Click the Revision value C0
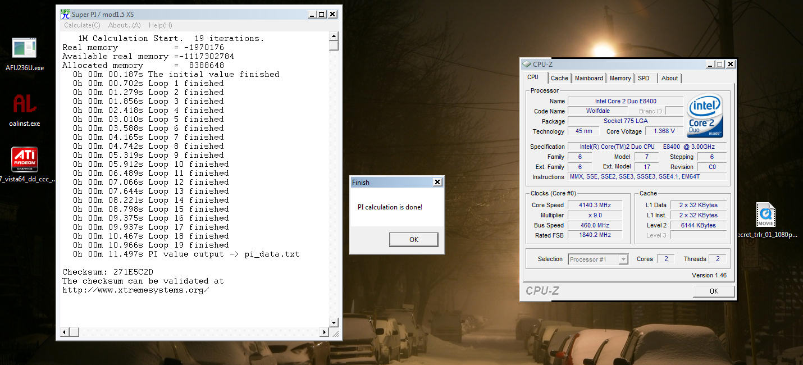The height and width of the screenshot is (365, 803). coord(712,167)
